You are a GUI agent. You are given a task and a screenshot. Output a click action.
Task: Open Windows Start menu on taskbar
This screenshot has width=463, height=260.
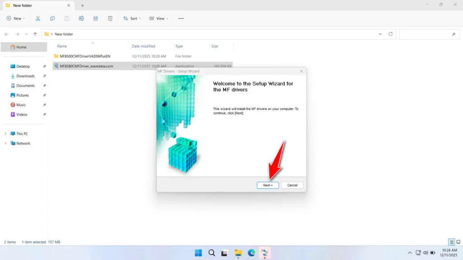[x=198, y=253]
